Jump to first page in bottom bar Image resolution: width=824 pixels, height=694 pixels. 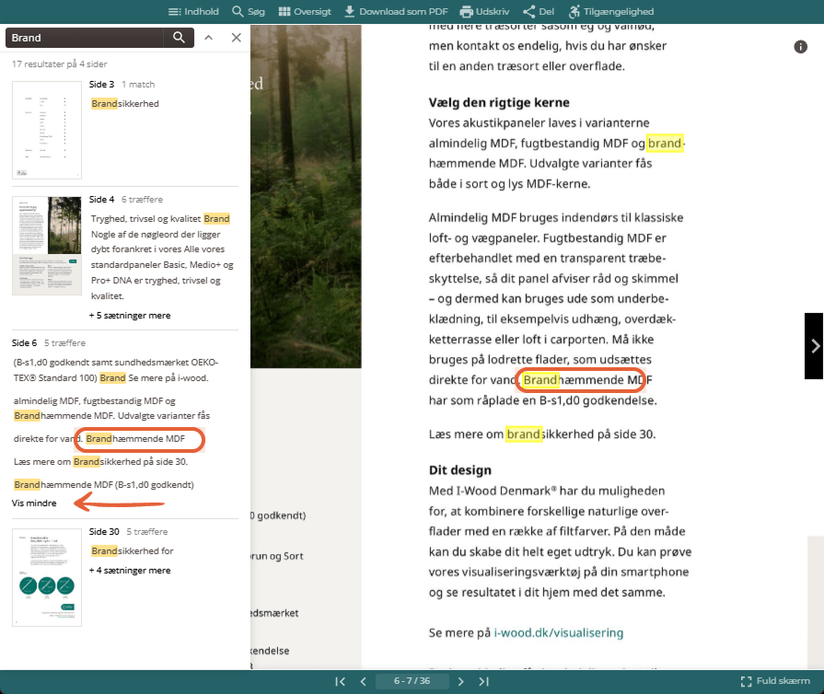(x=340, y=681)
